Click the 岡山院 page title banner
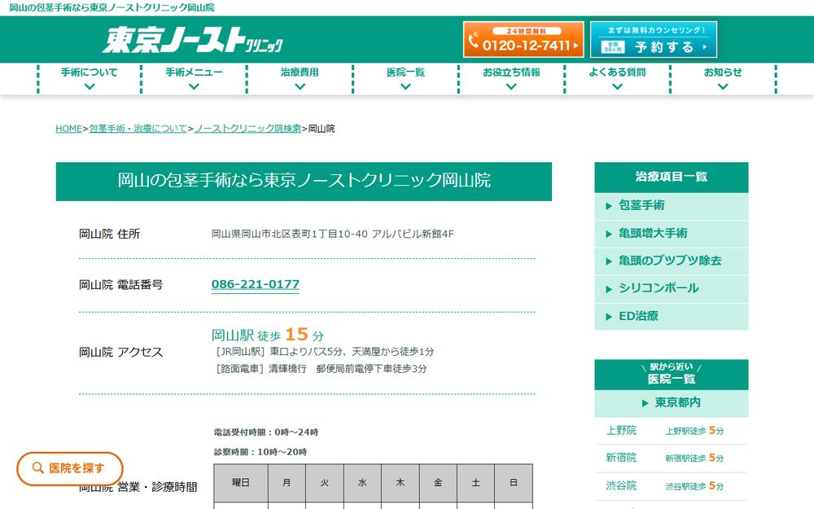The height and width of the screenshot is (509, 814). click(x=304, y=182)
